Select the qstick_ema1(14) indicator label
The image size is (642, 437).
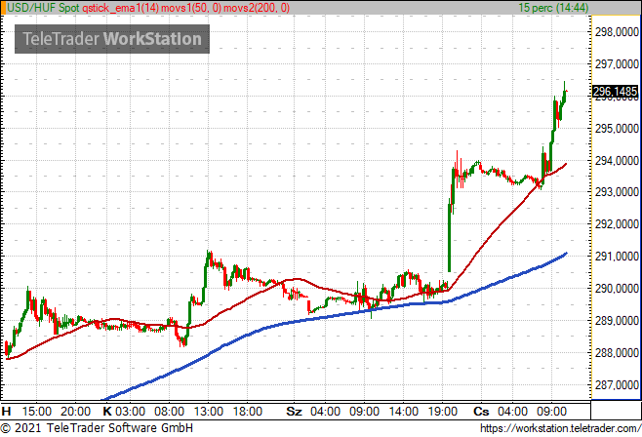pyautogui.click(x=120, y=8)
